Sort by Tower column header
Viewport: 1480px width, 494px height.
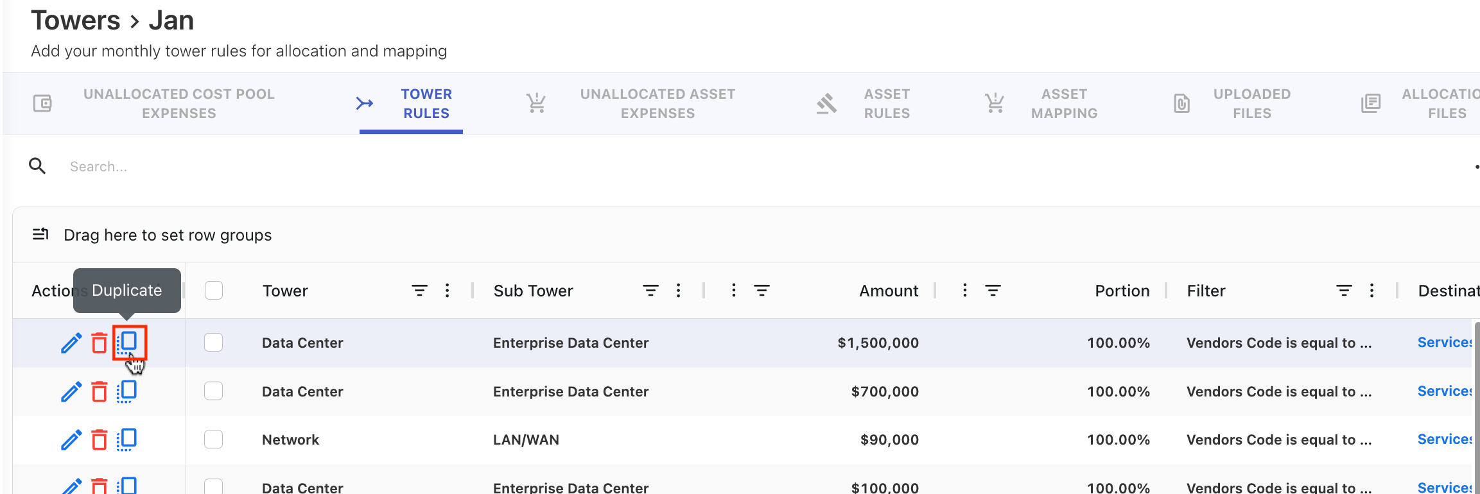click(x=286, y=291)
